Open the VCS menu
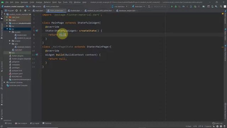Viewport: 227px width, 128px height. 71,2
